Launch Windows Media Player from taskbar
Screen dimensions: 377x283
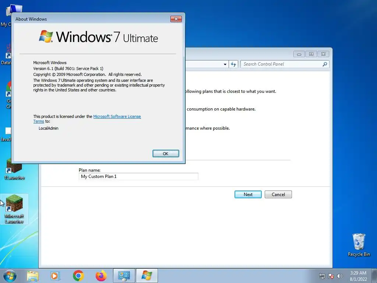click(55, 276)
